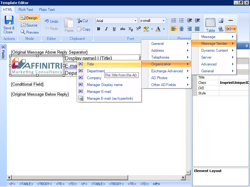Switch to the Plain Text tab

(x=47, y=10)
